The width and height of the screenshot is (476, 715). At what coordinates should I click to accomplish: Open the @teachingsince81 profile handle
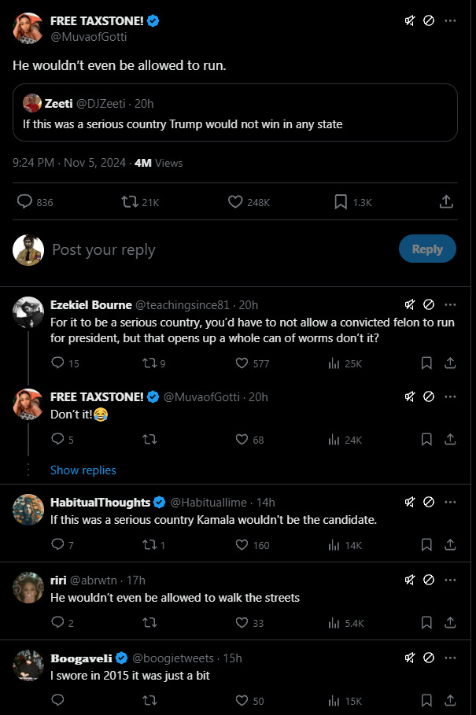pyautogui.click(x=183, y=304)
